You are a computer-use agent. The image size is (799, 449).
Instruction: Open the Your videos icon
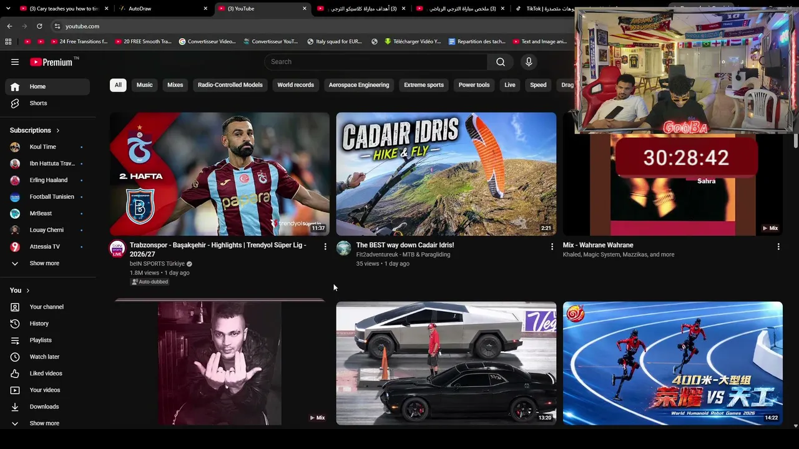pos(15,390)
